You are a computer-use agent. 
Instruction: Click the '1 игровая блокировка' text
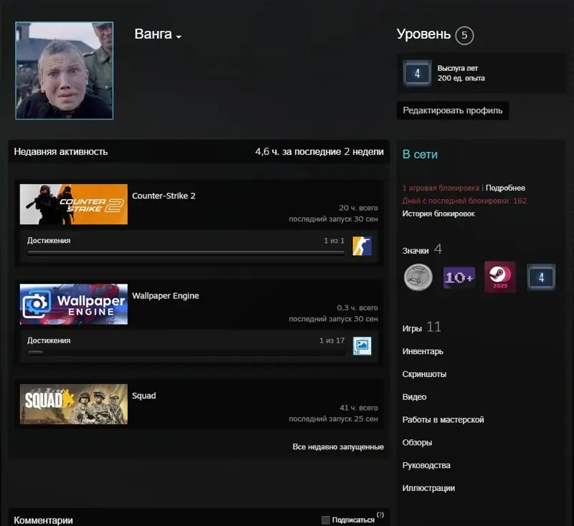point(441,188)
